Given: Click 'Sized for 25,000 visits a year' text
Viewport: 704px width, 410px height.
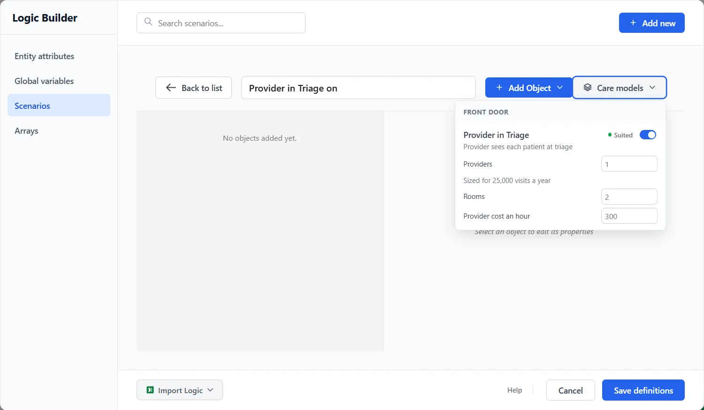Looking at the screenshot, I should pyautogui.click(x=507, y=181).
